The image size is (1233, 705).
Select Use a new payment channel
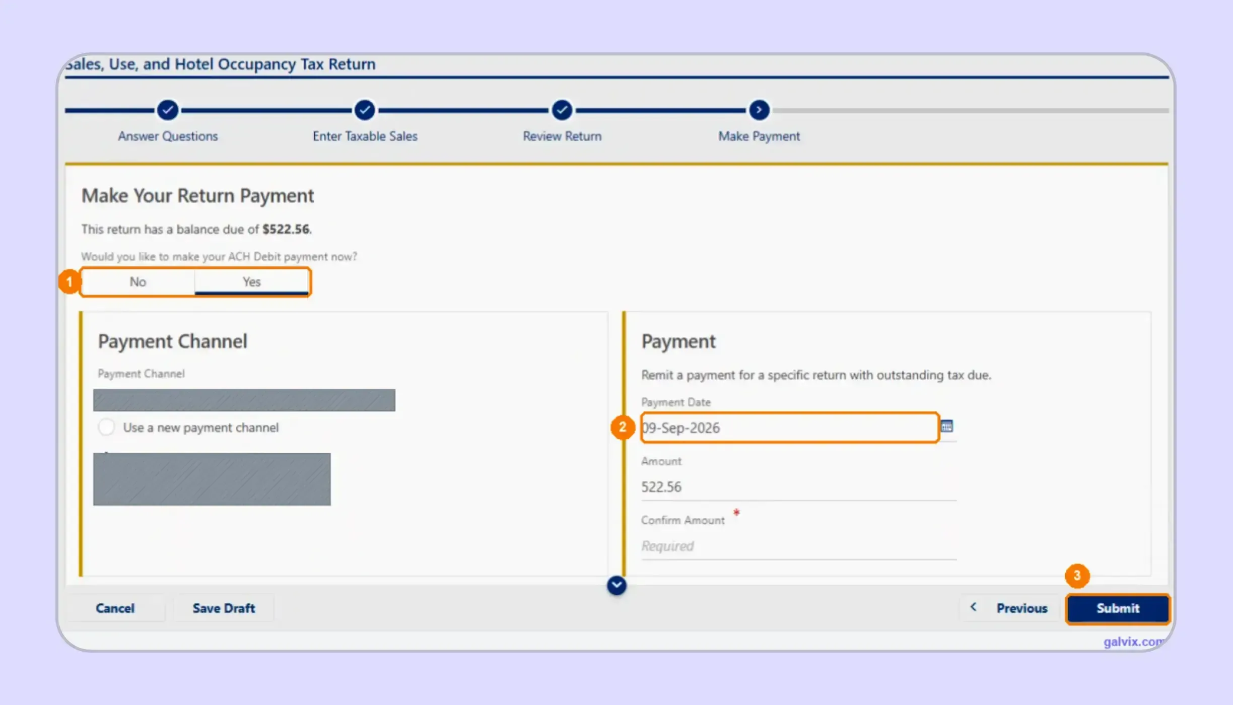click(x=106, y=427)
